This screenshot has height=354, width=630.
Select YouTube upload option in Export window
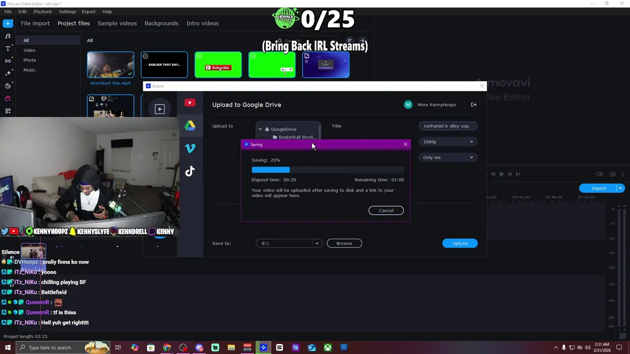point(190,103)
